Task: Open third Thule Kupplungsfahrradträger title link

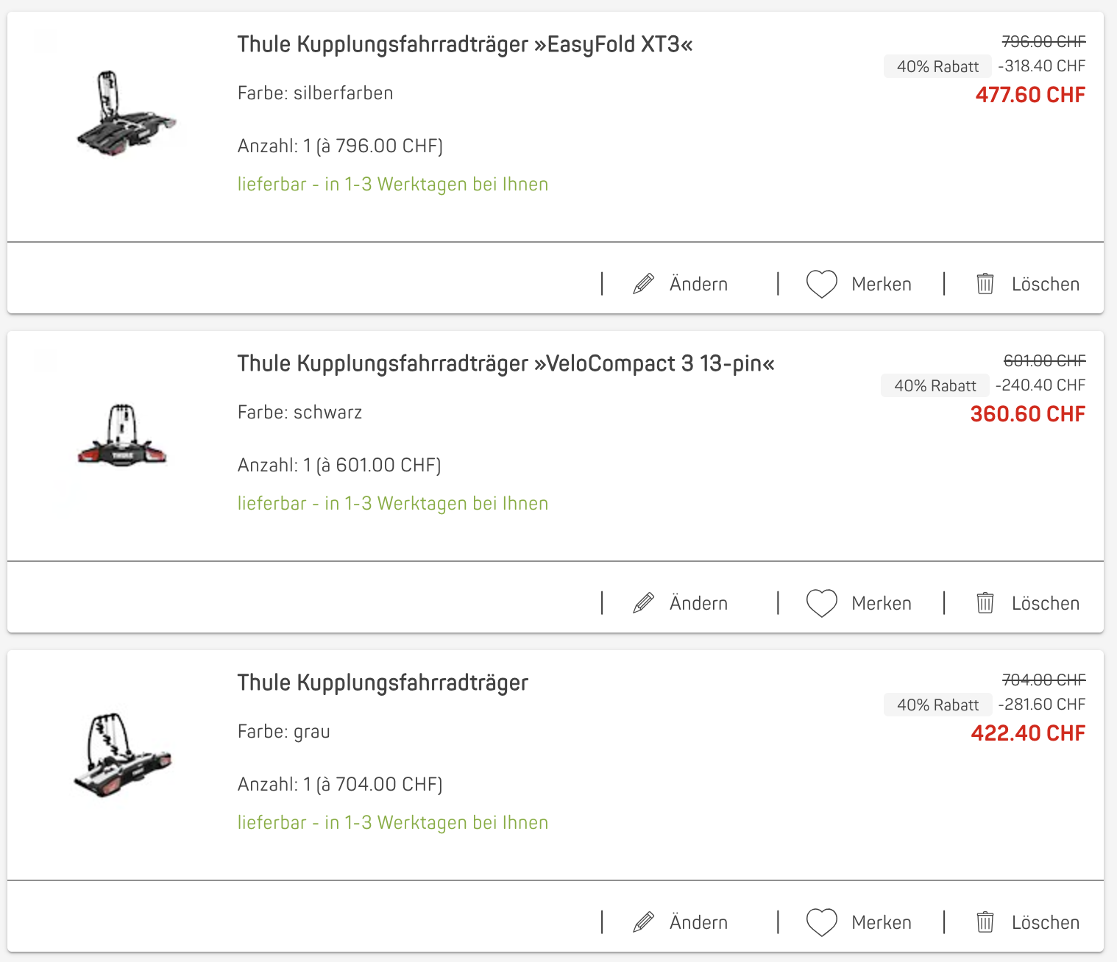Action: (x=383, y=683)
